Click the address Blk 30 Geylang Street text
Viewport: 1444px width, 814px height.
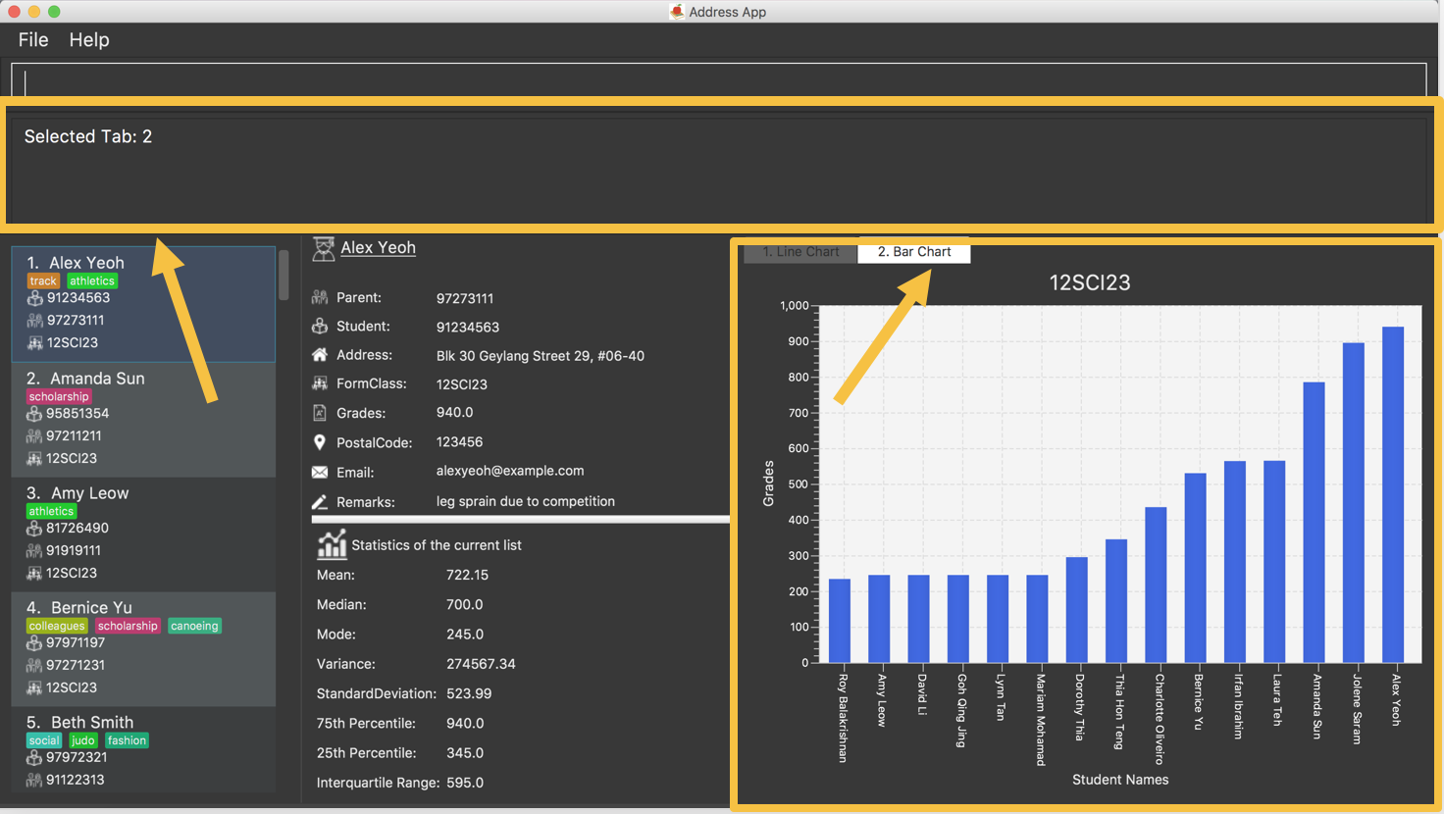click(541, 356)
